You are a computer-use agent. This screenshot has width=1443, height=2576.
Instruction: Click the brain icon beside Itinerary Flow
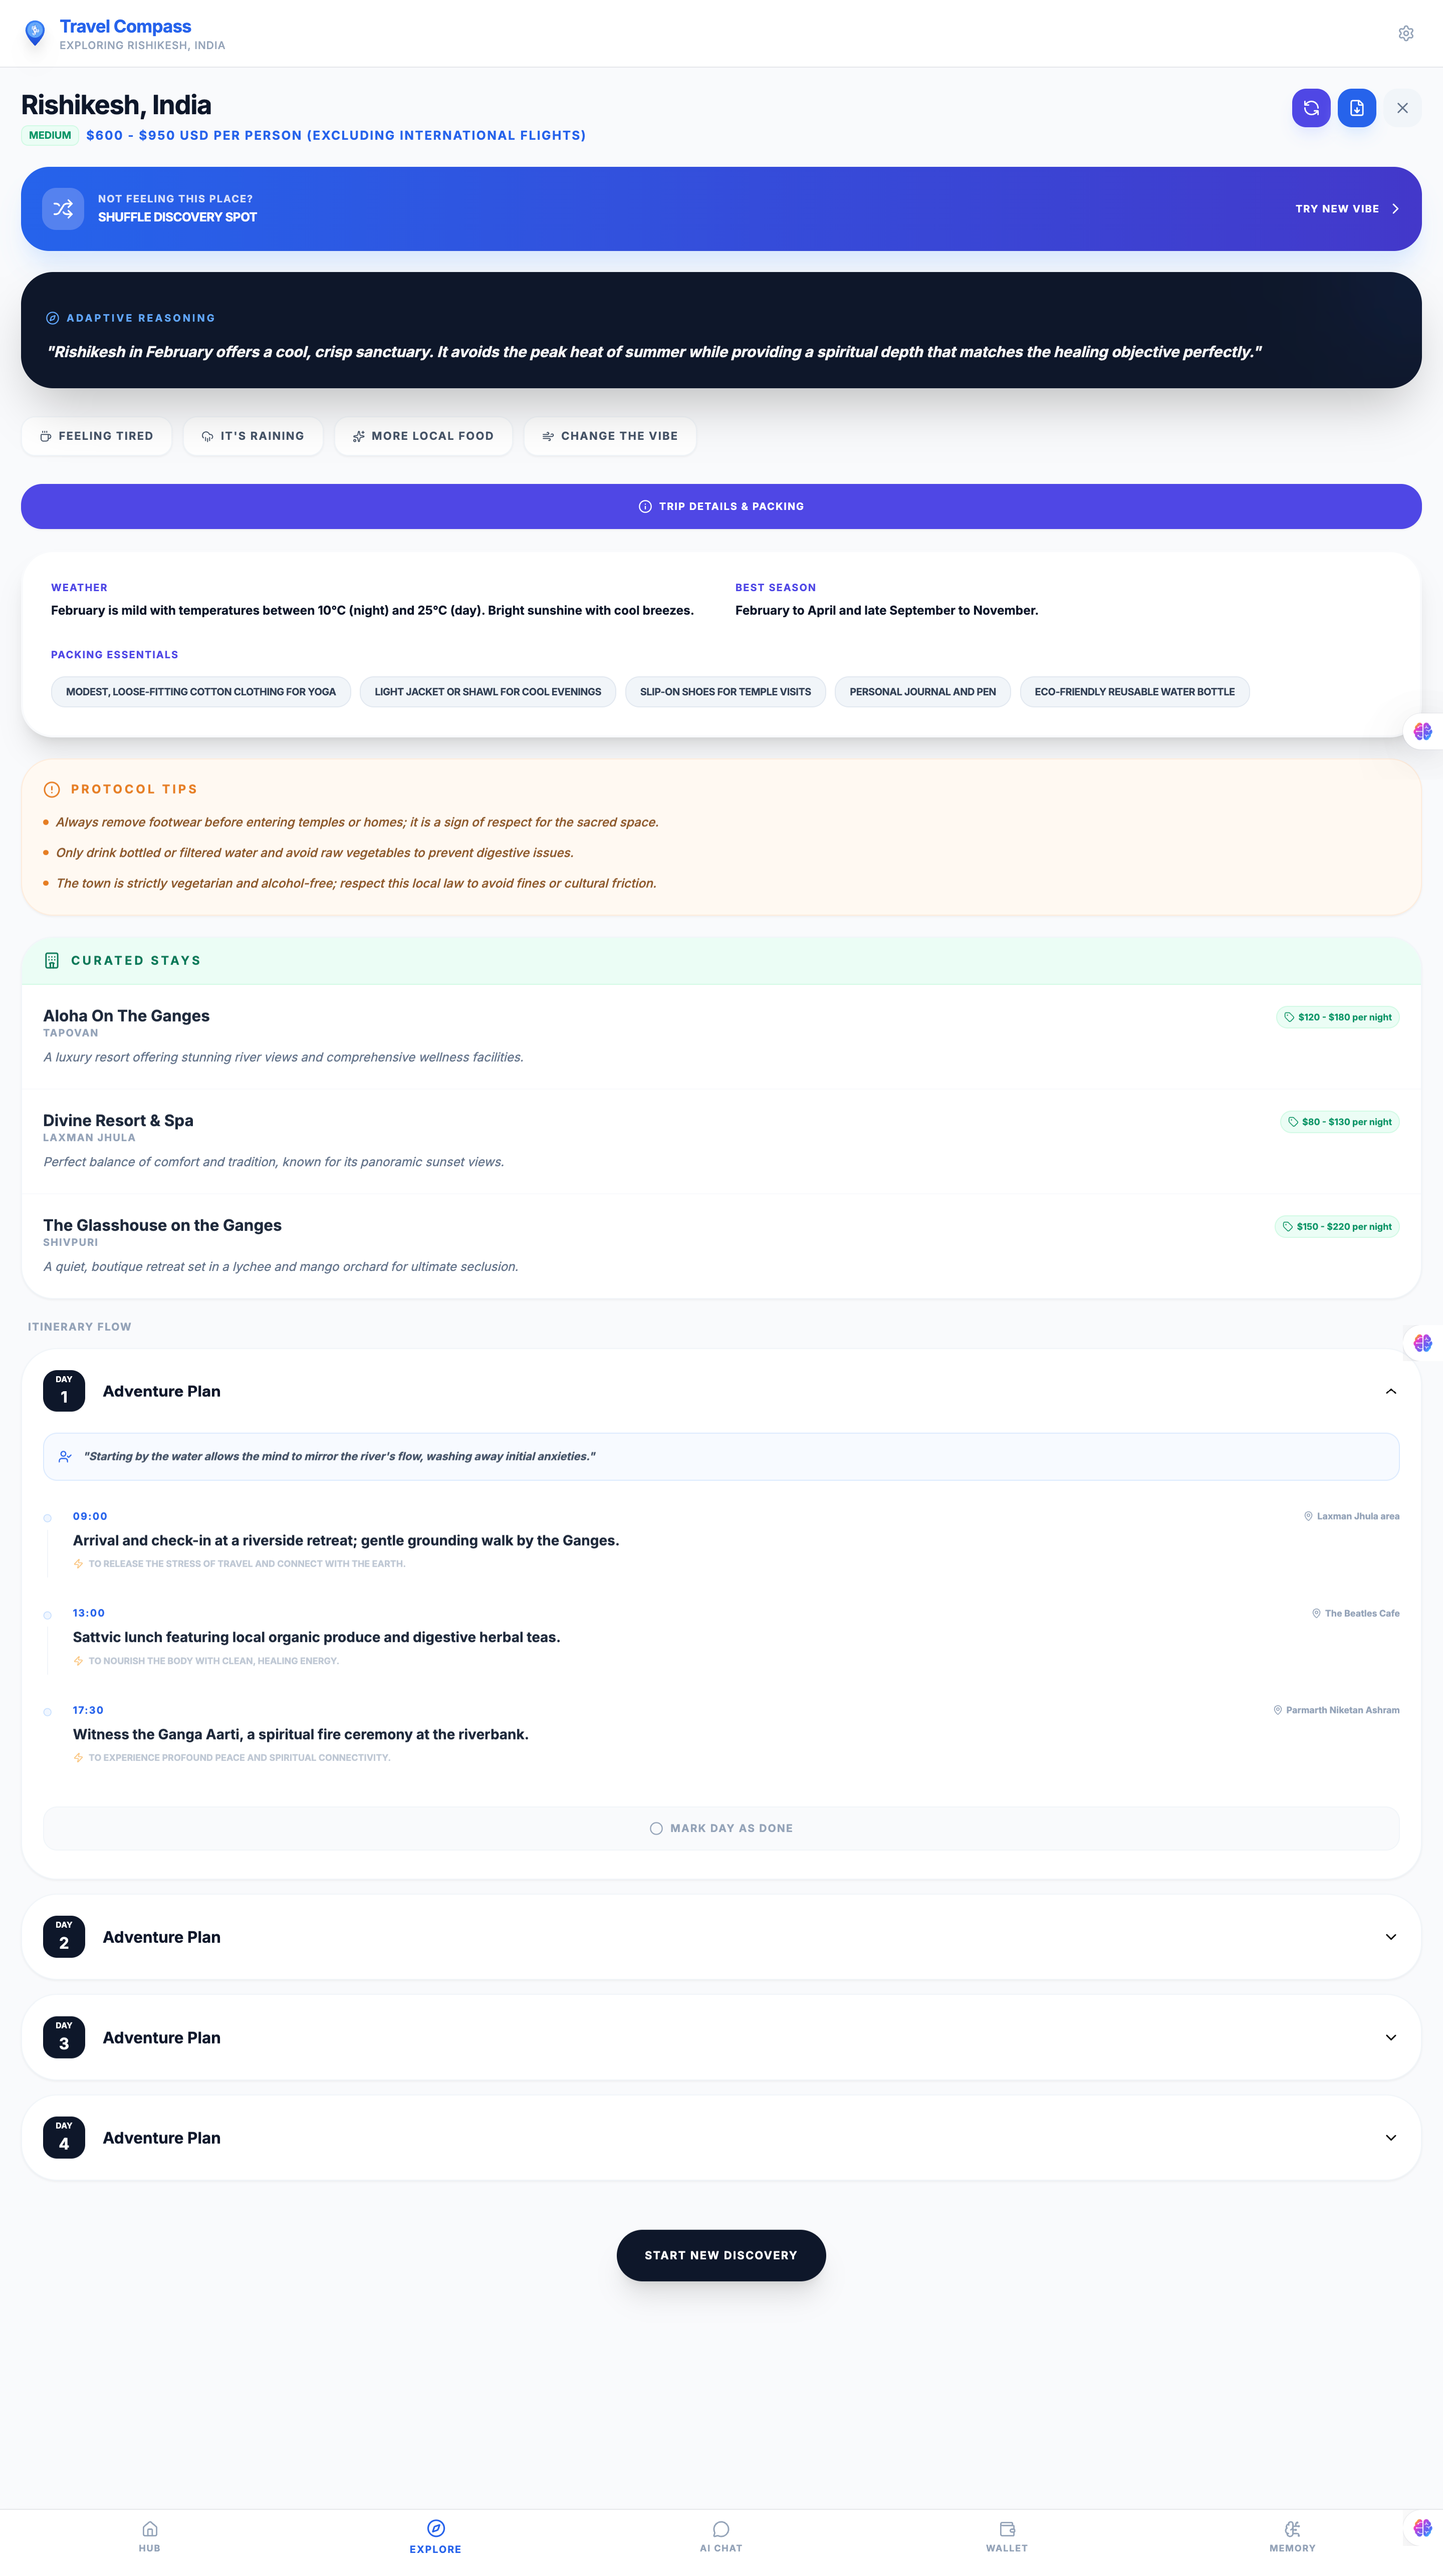[x=1422, y=1343]
